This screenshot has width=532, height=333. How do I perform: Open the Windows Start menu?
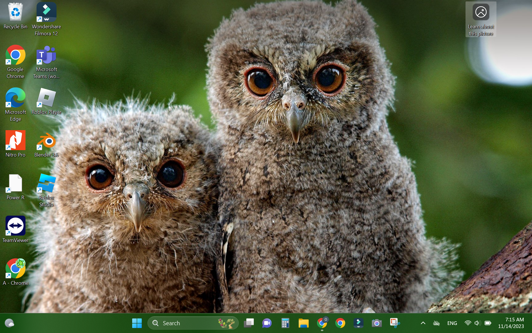pos(137,323)
